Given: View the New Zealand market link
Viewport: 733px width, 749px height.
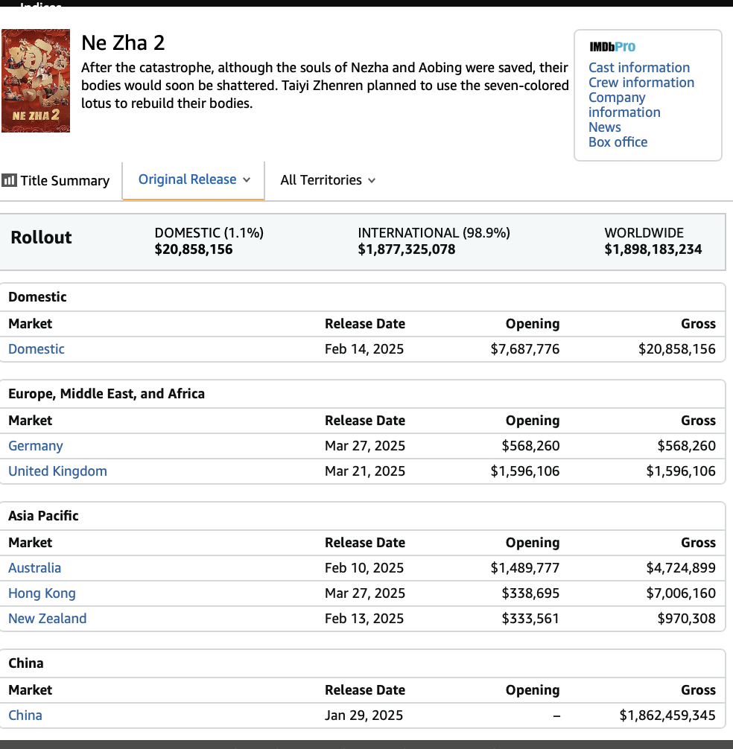Looking at the screenshot, I should [47, 619].
